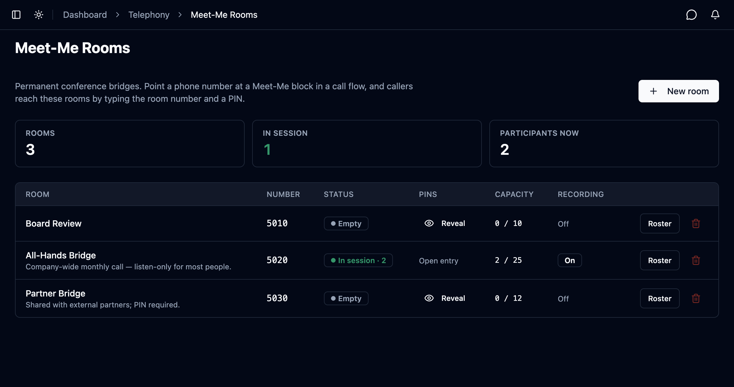This screenshot has width=734, height=387.
Task: Open Roster for All-Hands Bridge
Action: 660,260
